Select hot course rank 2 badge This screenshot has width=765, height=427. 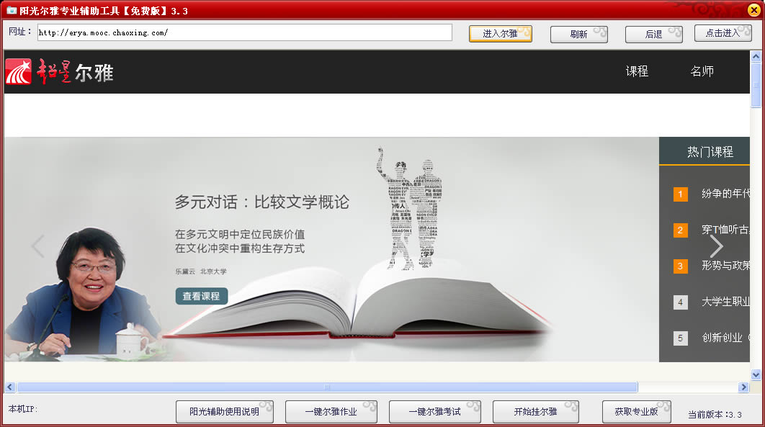coord(681,230)
